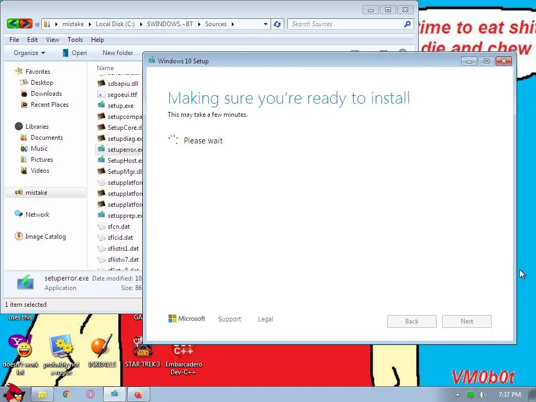Click the taskbar clock showing 7:37 PM
This screenshot has height=402, width=536.
pos(509,395)
